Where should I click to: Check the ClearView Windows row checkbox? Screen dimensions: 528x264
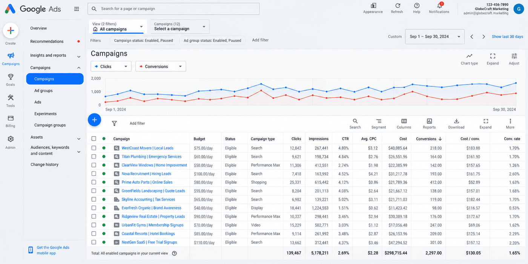[94, 165]
